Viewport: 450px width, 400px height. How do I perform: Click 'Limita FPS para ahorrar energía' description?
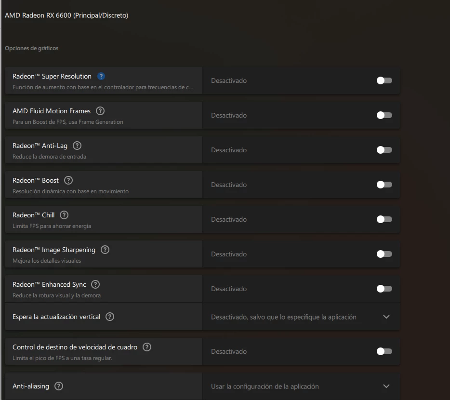tap(52, 227)
